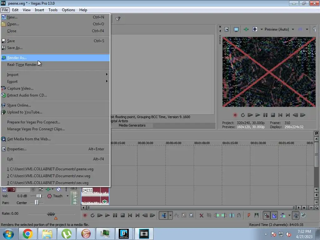Select Real-Time Render menu entry
The width and height of the screenshot is (320, 240).
[x=55, y=64]
